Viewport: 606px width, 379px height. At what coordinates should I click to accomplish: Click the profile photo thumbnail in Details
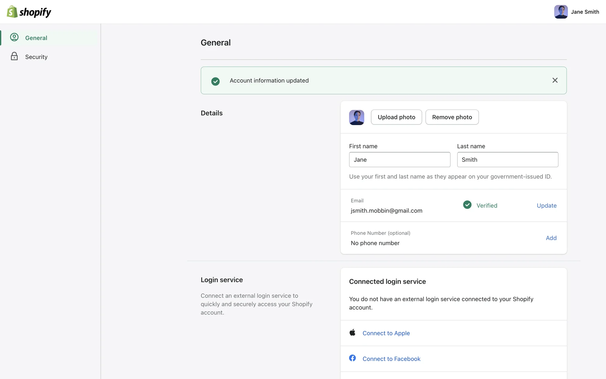coord(356,117)
